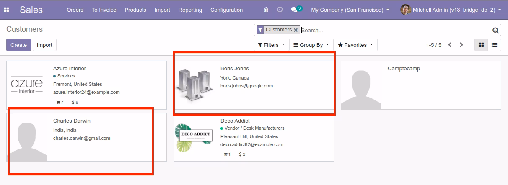Open the Group By dropdown
The width and height of the screenshot is (508, 185).
pyautogui.click(x=311, y=45)
